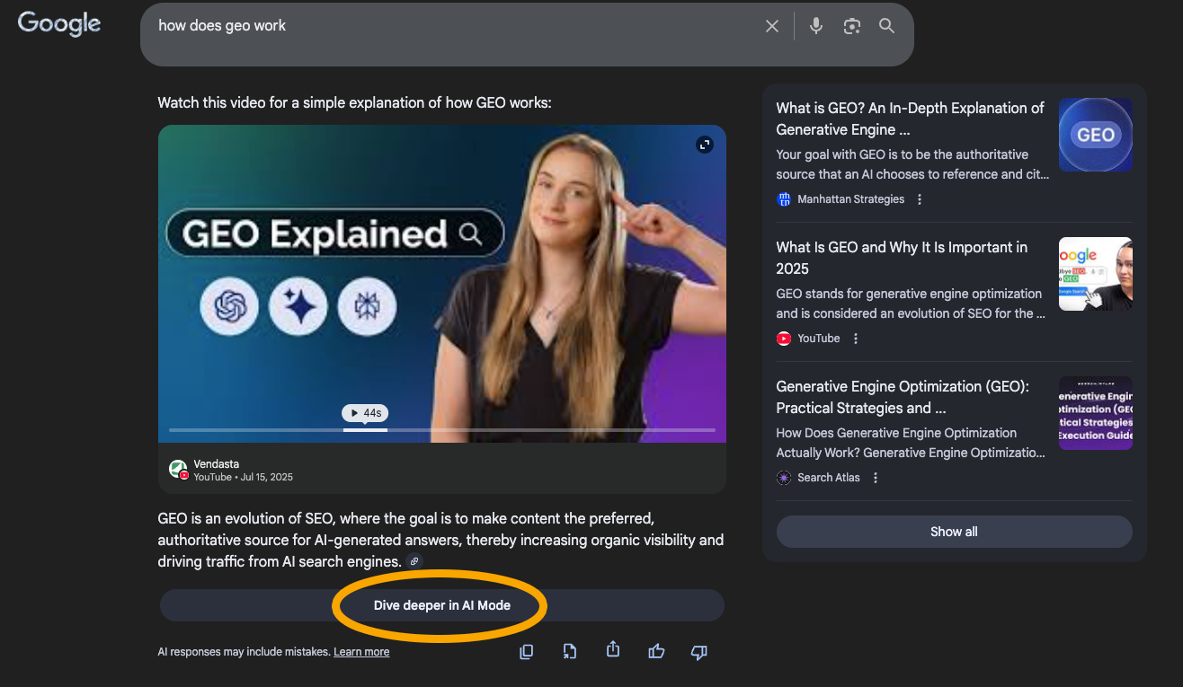The width and height of the screenshot is (1183, 687).
Task: Open more options for Manhattan Strategies result
Action: [x=920, y=199]
